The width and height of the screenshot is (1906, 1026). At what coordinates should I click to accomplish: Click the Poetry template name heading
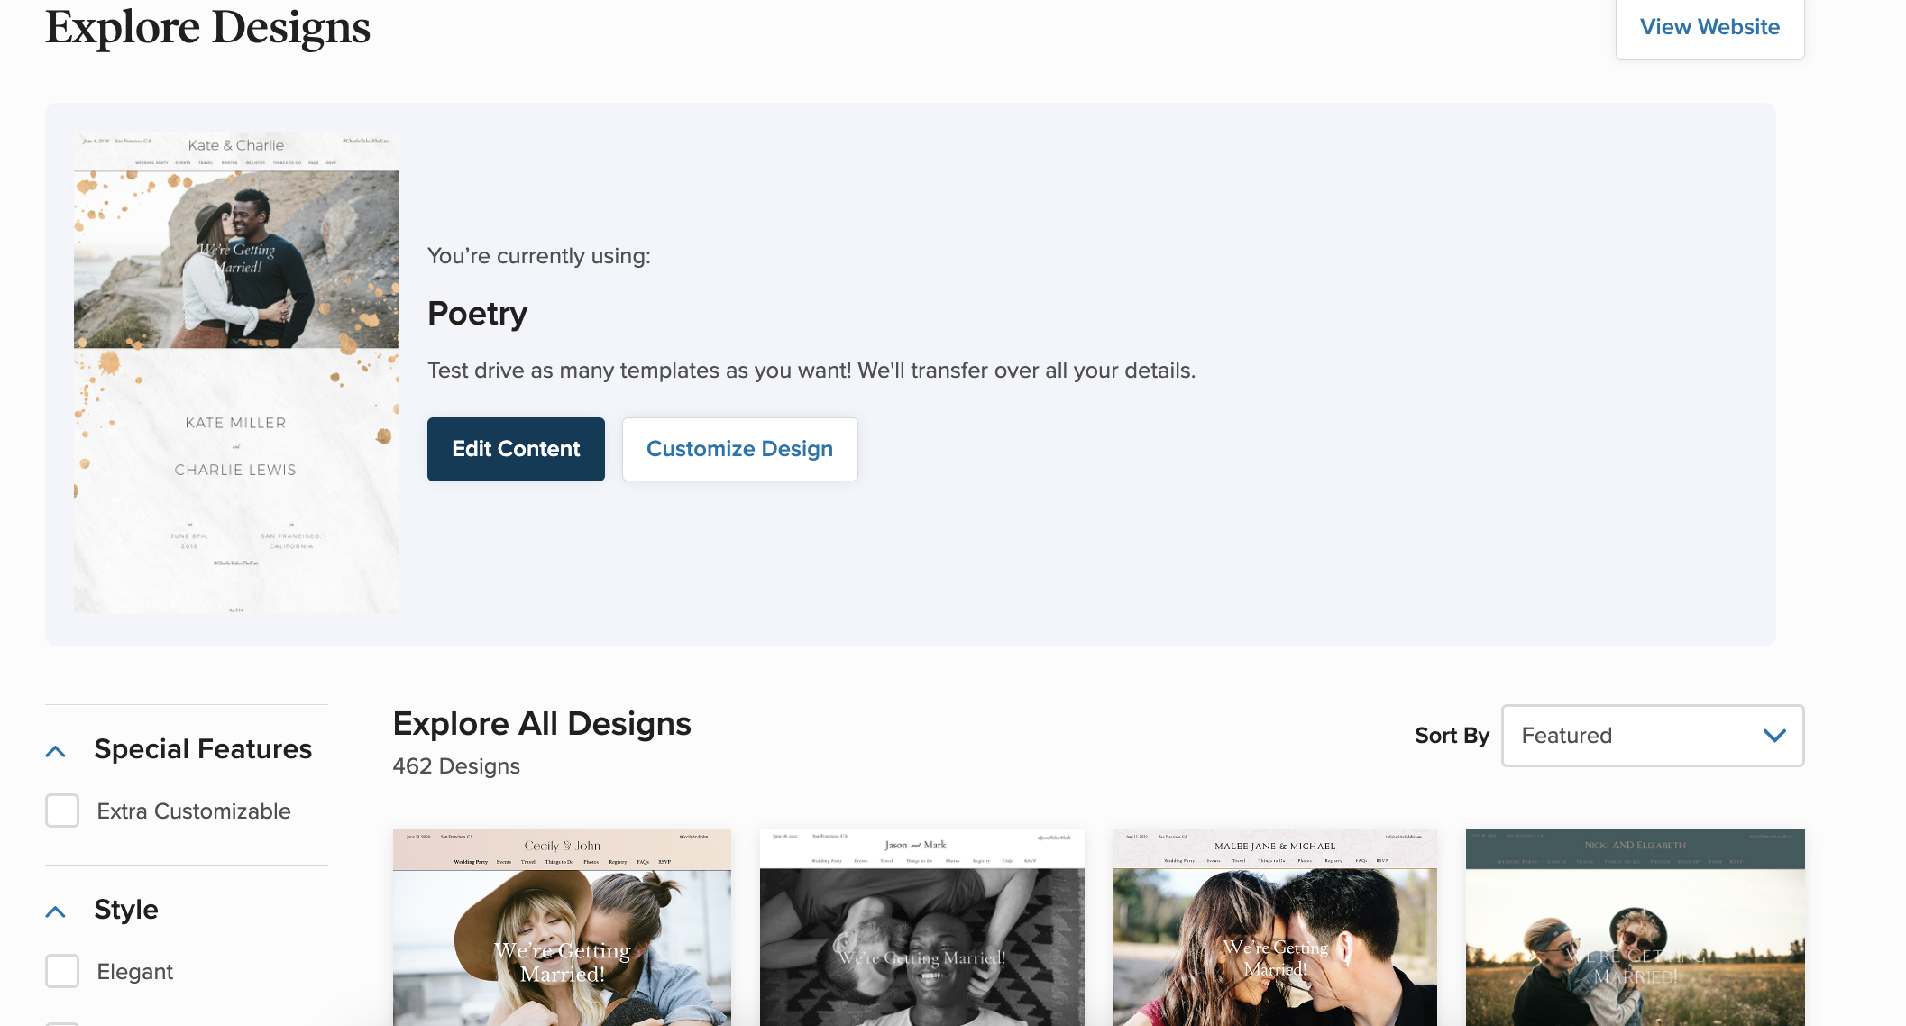point(477,314)
